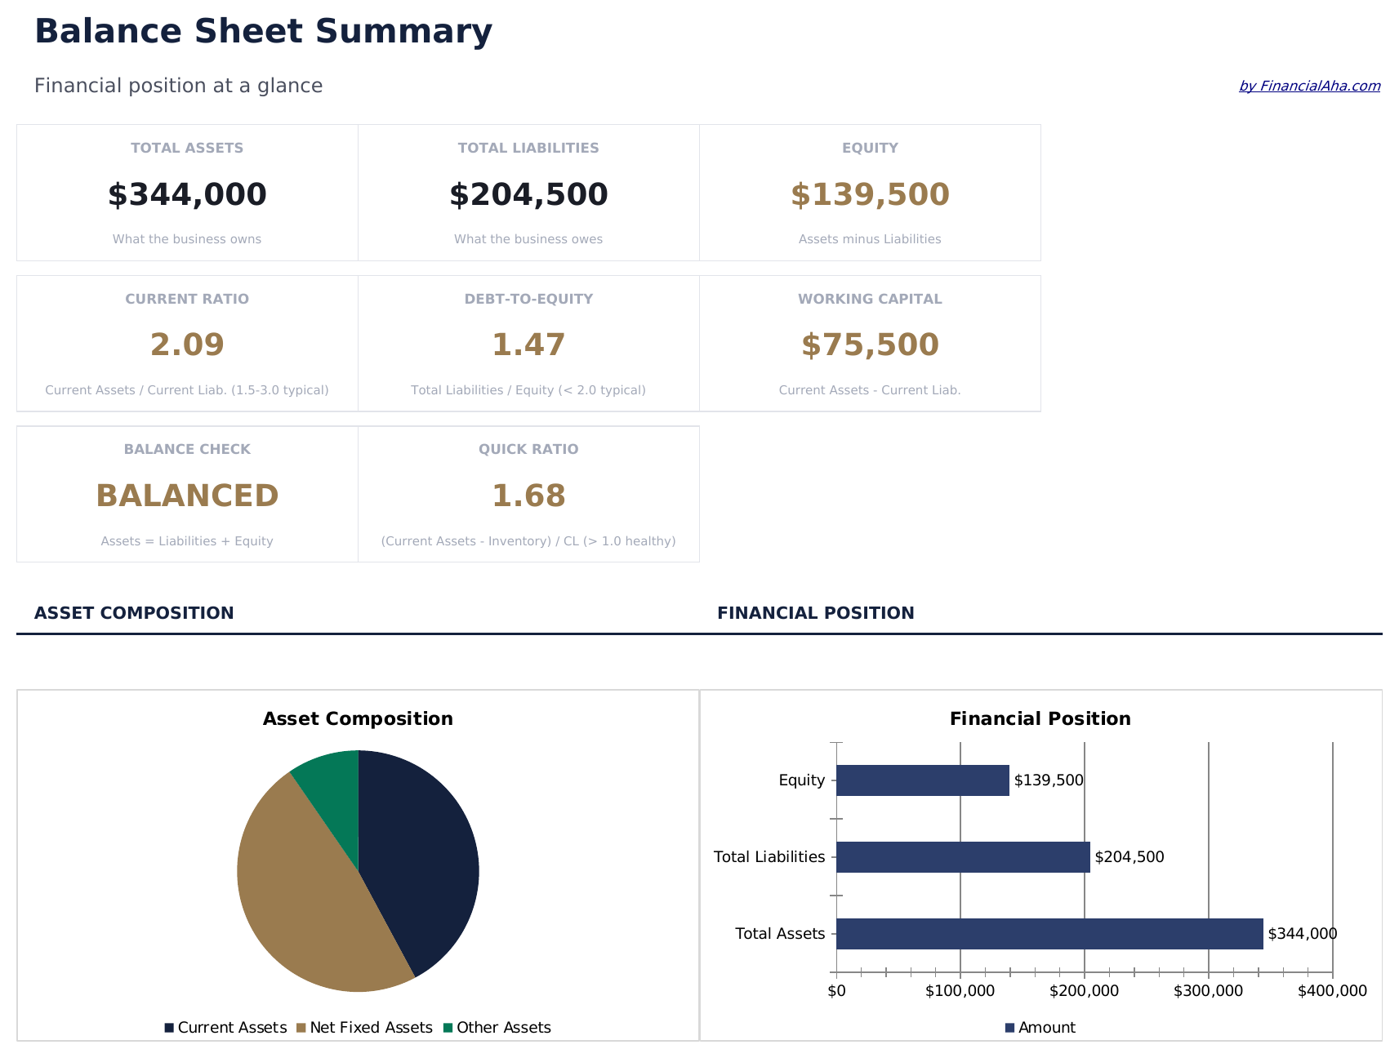Click the Total Liabilities bar in the chart
1399x1058 pixels.
click(963, 857)
